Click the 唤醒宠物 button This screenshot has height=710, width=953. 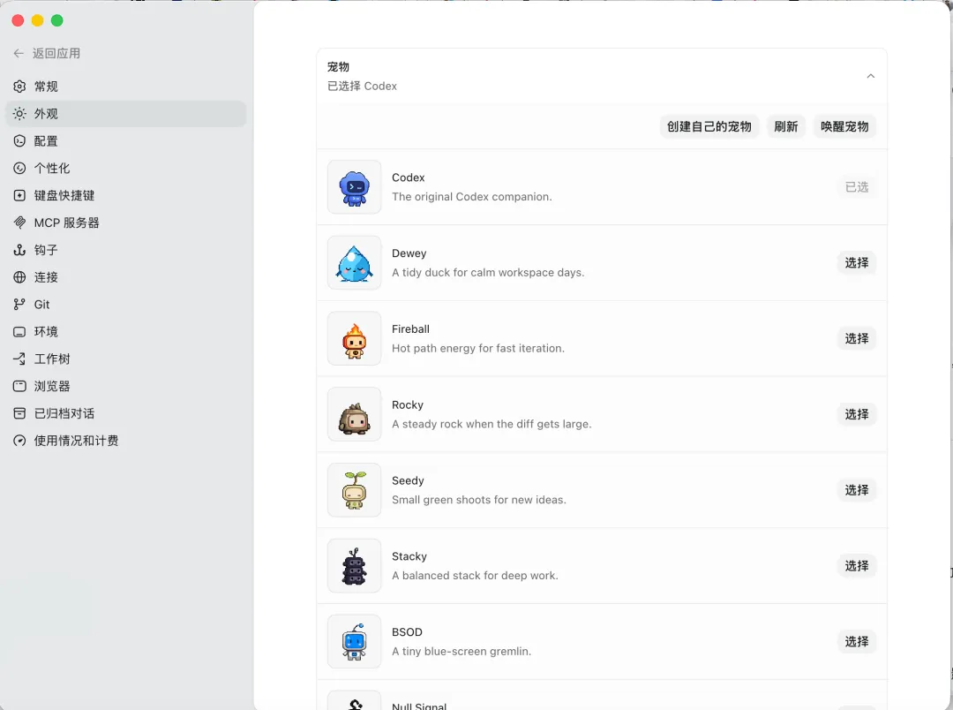(844, 126)
